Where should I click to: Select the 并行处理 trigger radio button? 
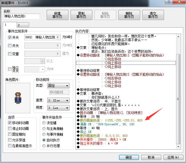(x=44, y=146)
